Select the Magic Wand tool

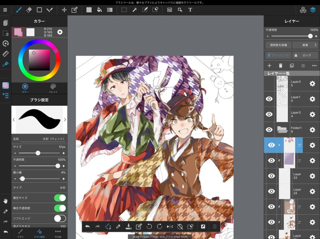pos(134,10)
